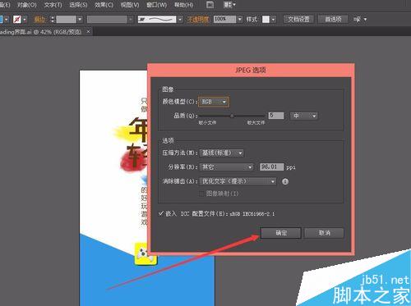The image size is (411, 306).
Task: Open the 选择(S) menu
Action: [78, 5]
